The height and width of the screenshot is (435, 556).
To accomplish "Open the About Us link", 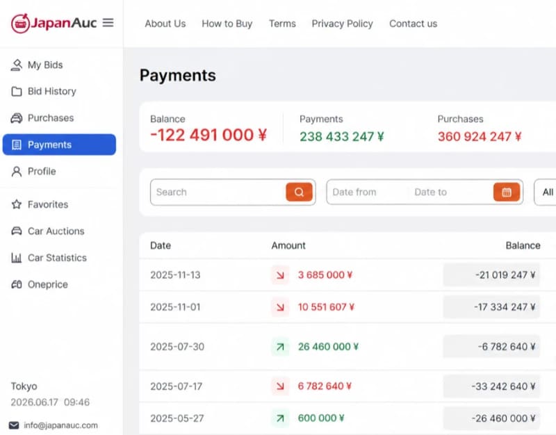I will click(x=165, y=24).
